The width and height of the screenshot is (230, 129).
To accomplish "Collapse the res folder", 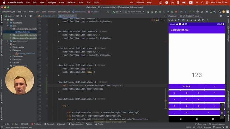I will tap(8, 44).
